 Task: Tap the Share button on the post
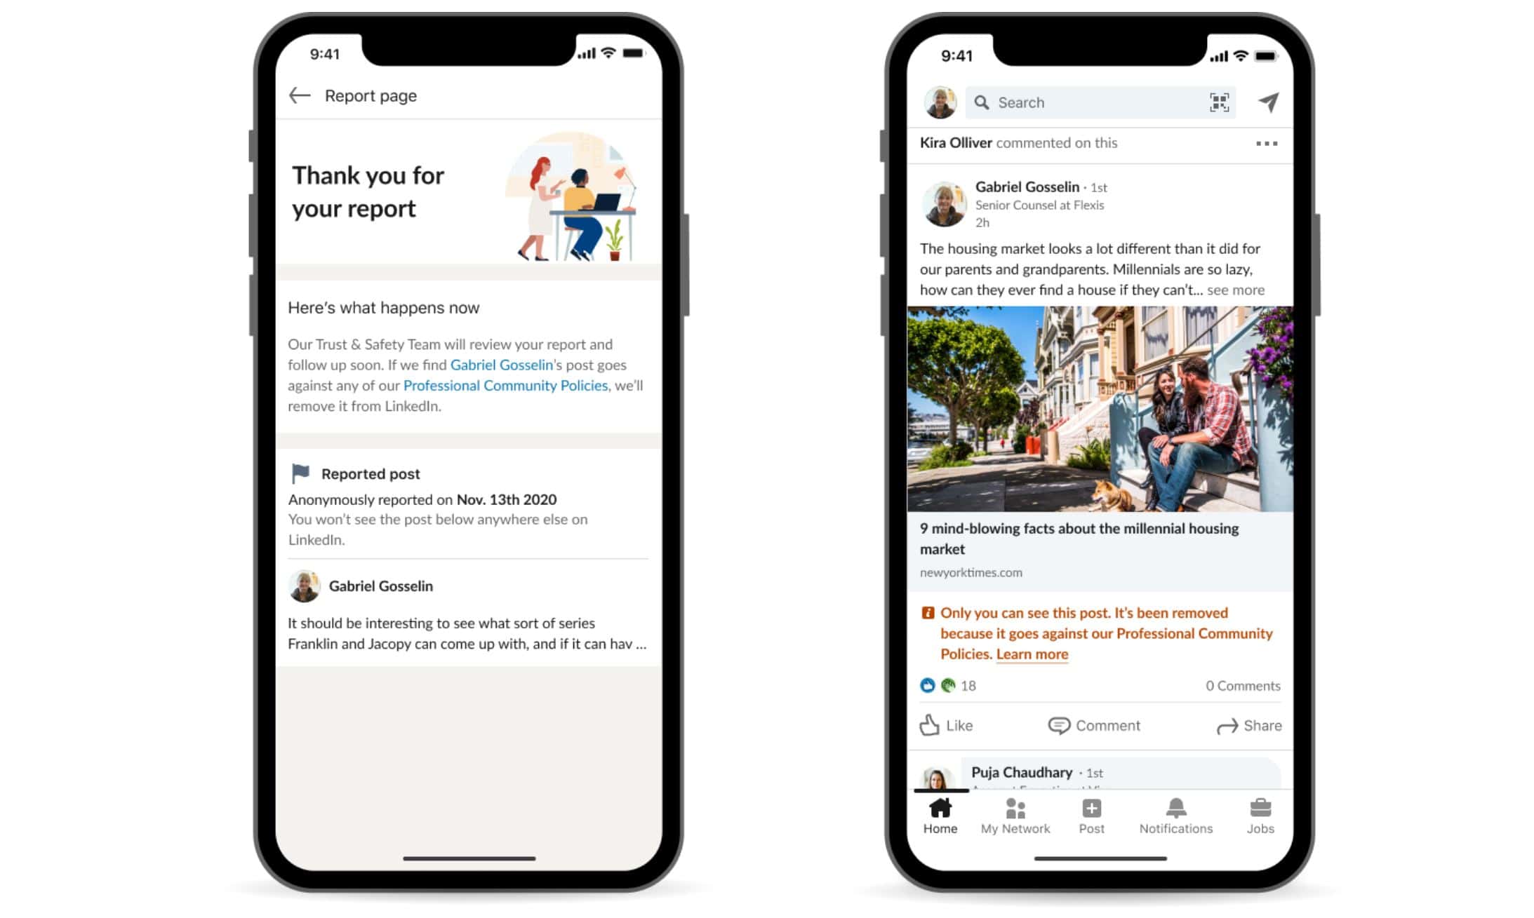click(1248, 724)
